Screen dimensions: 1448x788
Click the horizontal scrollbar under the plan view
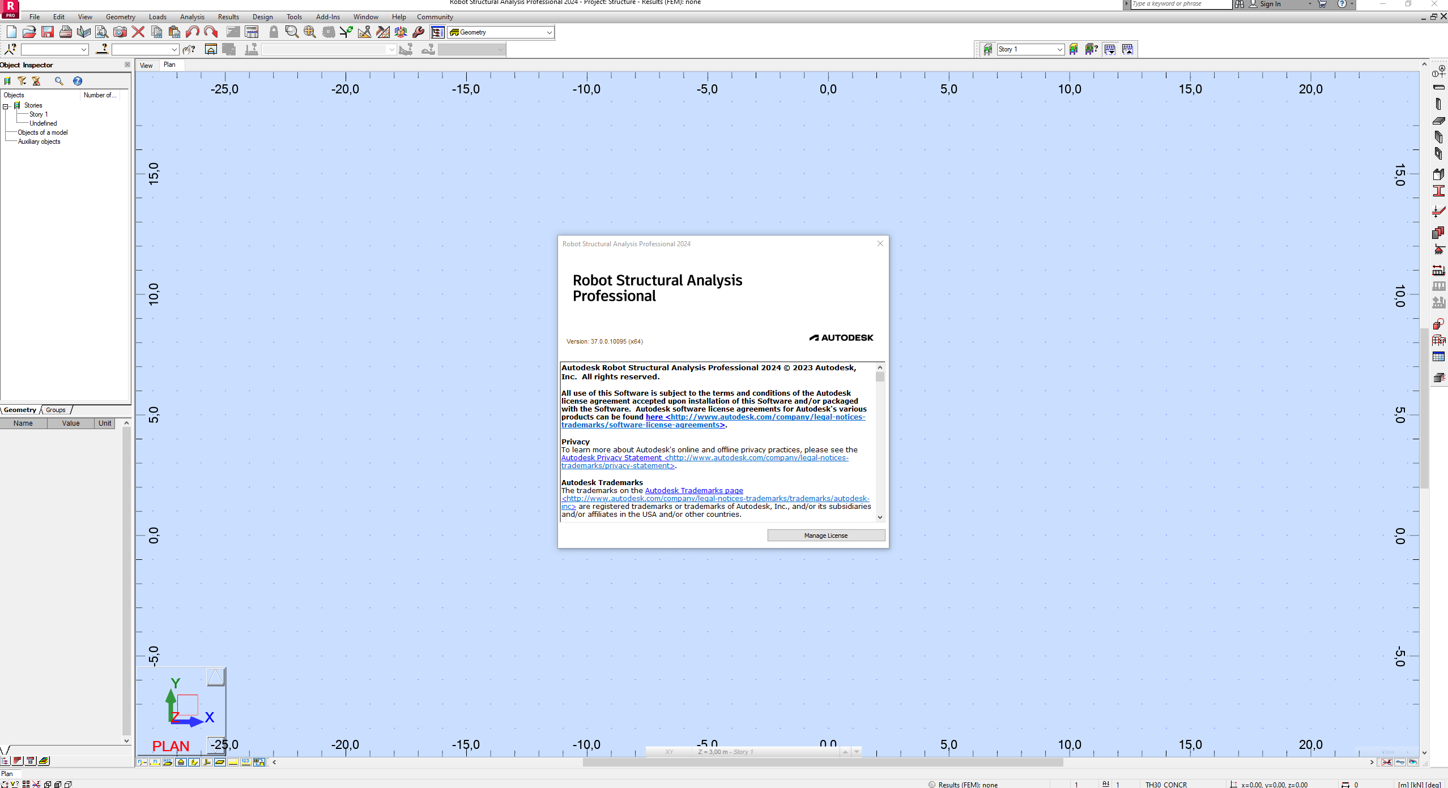point(823,762)
